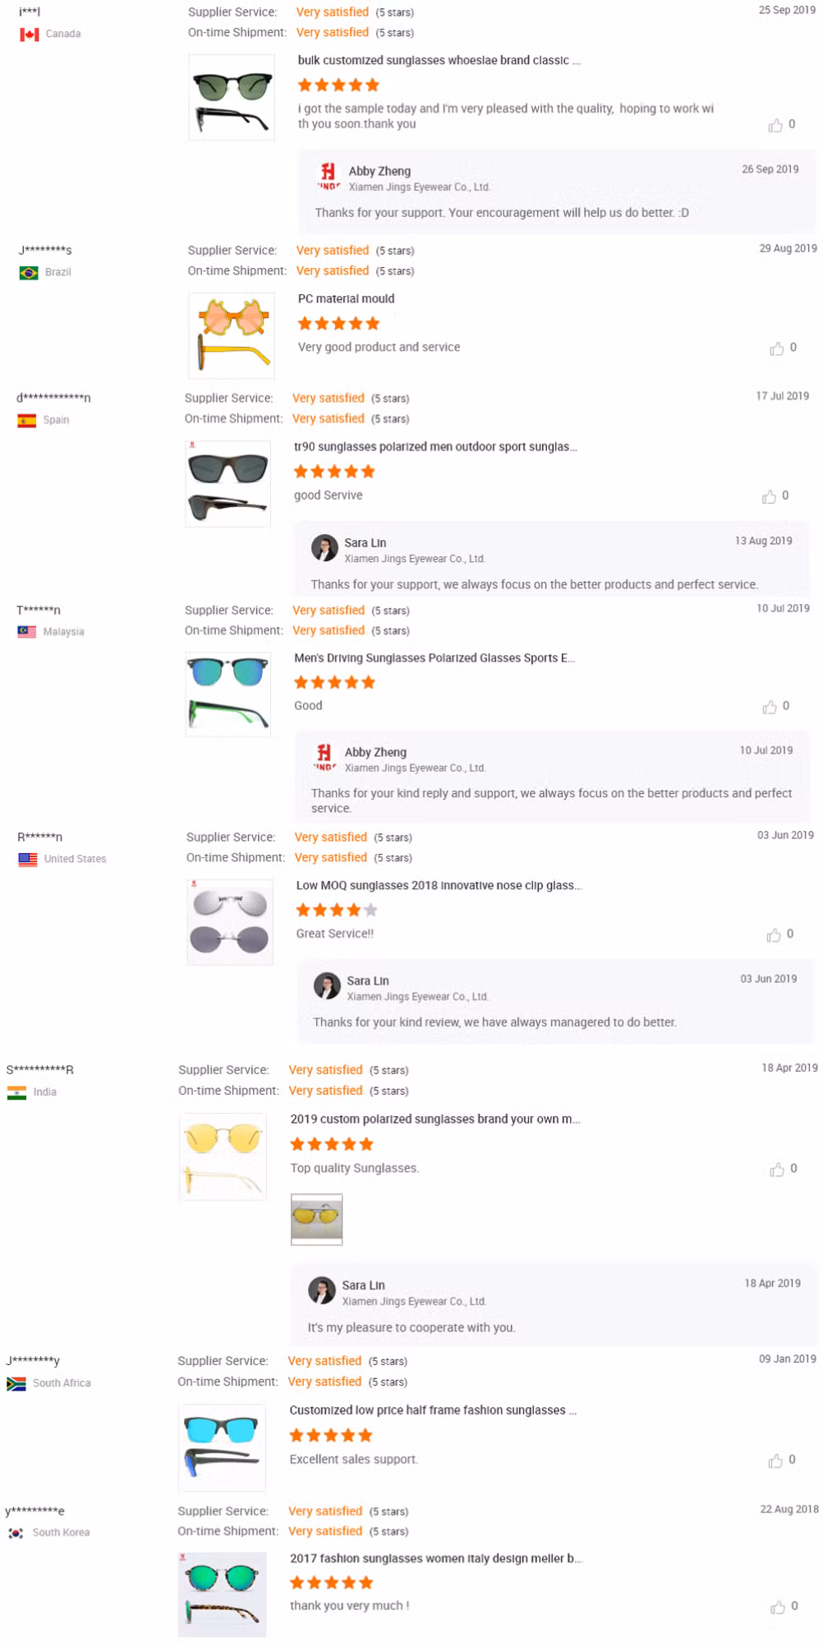Image resolution: width=823 pixels, height=1647 pixels.
Task: Like the 'Excellent sales support' review
Action: (x=775, y=1460)
